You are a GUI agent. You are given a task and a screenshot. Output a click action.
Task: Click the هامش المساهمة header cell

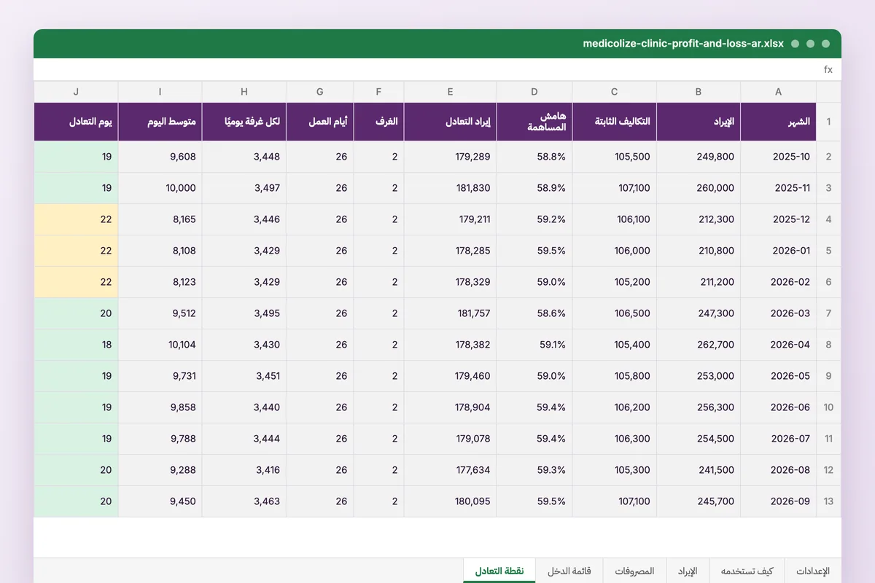[x=534, y=122]
